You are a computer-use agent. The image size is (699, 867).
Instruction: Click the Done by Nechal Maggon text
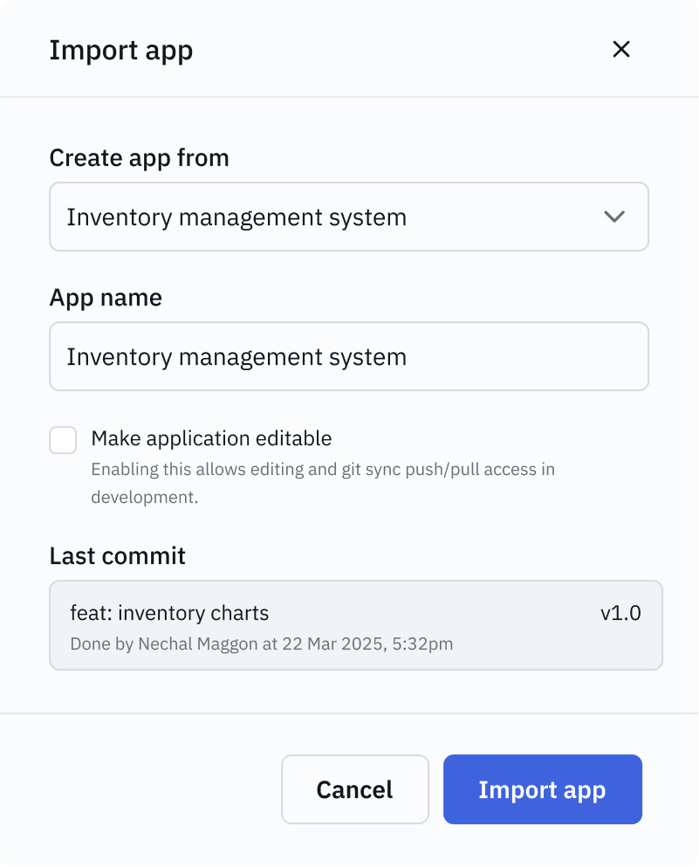tap(163, 644)
